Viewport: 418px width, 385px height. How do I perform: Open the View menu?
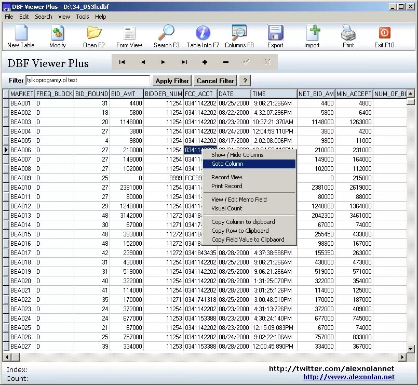[64, 17]
